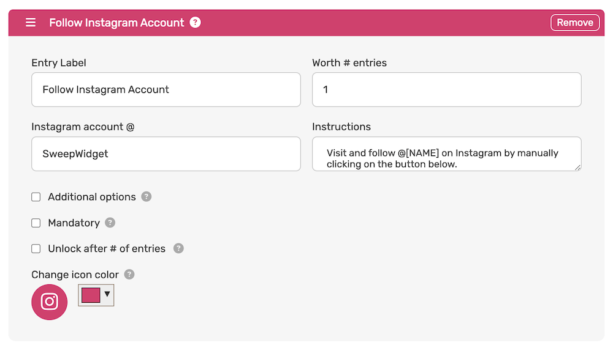Click the Additional options label text
This screenshot has width=613, height=348.
(x=92, y=196)
